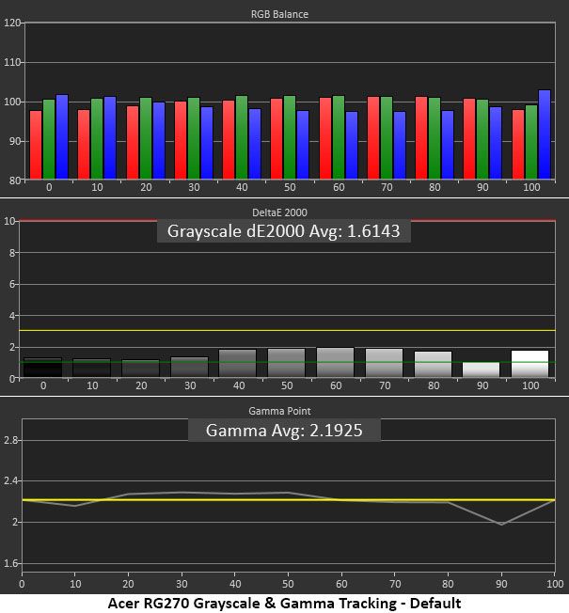Click the DeltaE bar at 40 percent
Viewport: 569px width, 613px height.
tap(237, 364)
